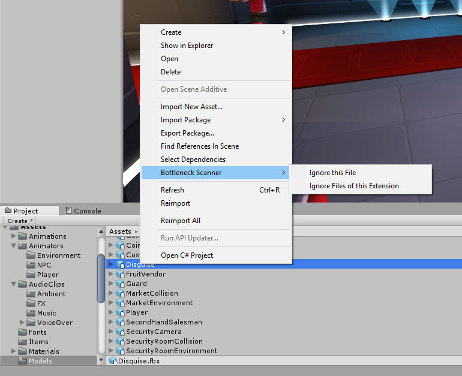Click the Guard model cube icon

(120, 284)
